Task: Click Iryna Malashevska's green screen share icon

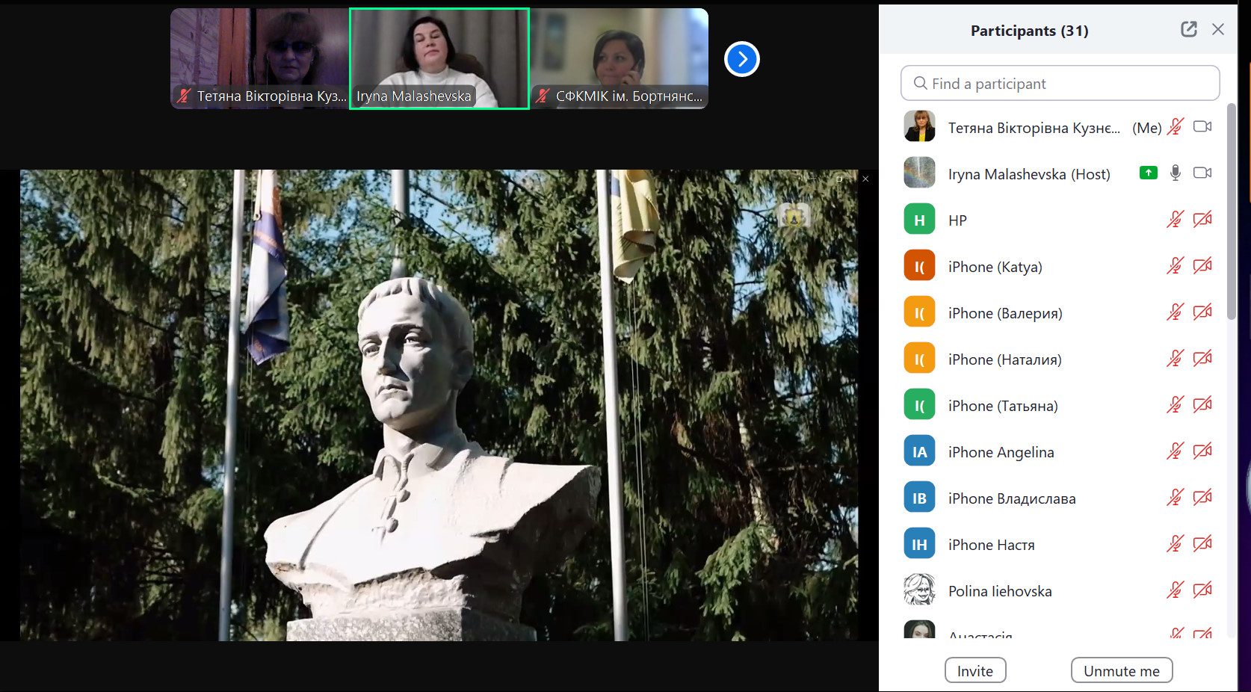Action: [1149, 173]
